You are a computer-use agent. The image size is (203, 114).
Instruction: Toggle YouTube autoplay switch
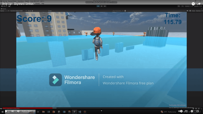pos(181,111)
